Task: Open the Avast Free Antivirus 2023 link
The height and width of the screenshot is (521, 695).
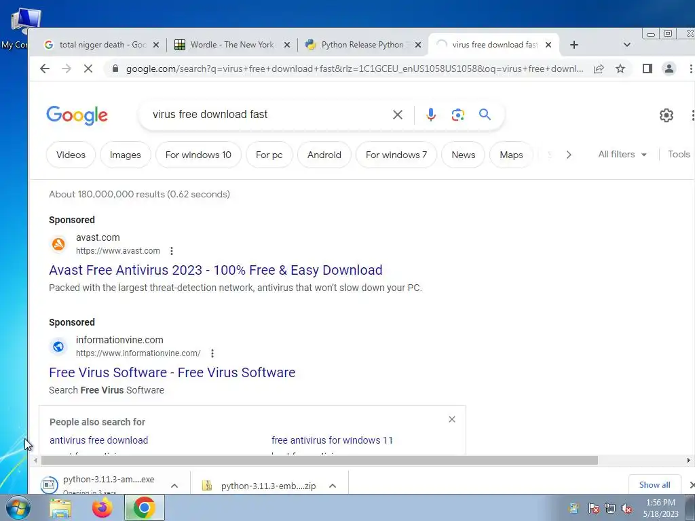Action: click(x=216, y=270)
